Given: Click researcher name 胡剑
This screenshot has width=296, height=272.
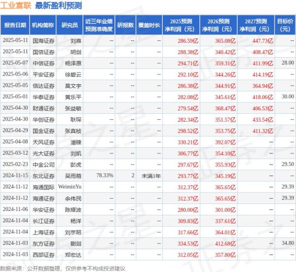Looking at the screenshot, I should (76, 52).
